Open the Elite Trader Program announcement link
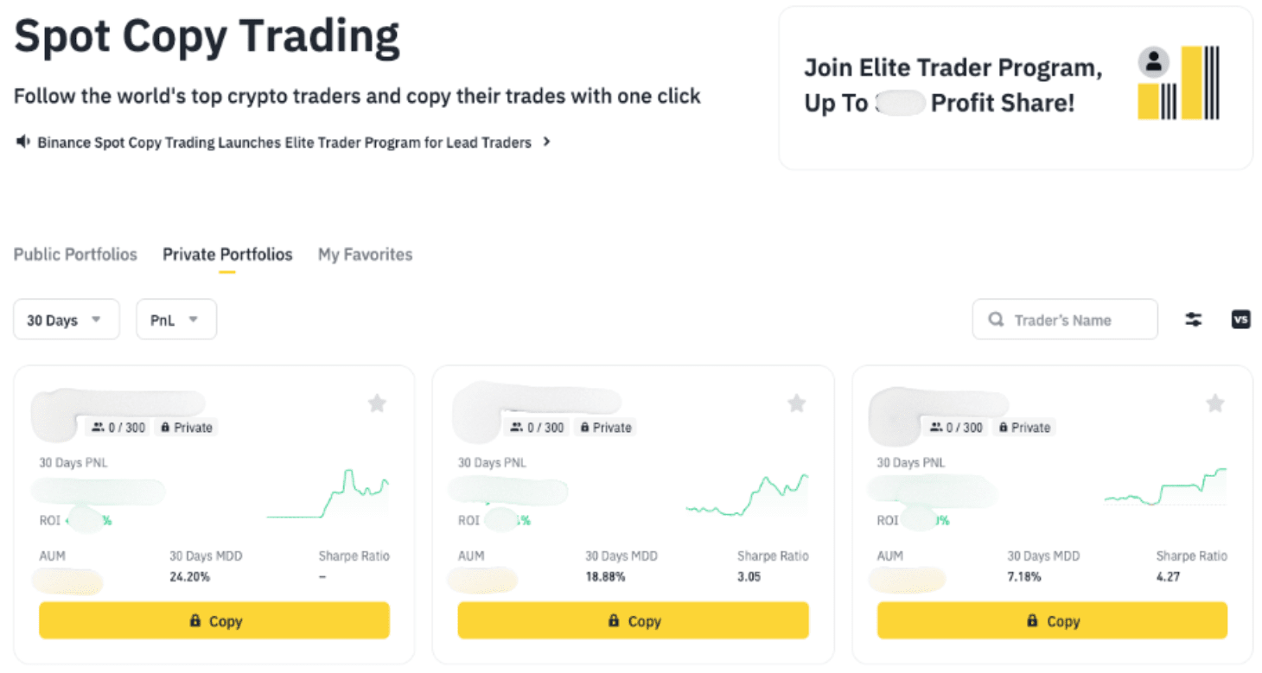Image resolution: width=1262 pixels, height=673 pixels. [284, 143]
